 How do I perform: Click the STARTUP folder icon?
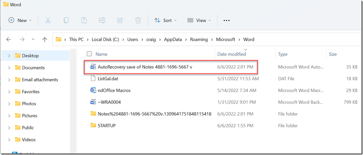click(93, 125)
